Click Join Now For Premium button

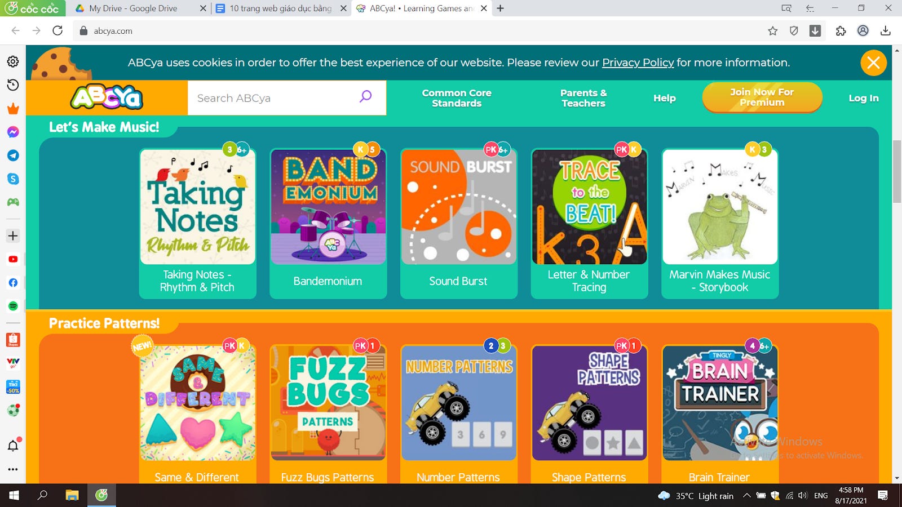tap(762, 97)
